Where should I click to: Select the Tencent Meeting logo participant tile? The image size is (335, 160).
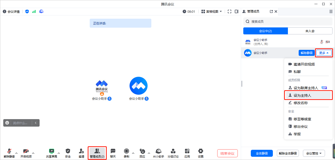coord(102,89)
